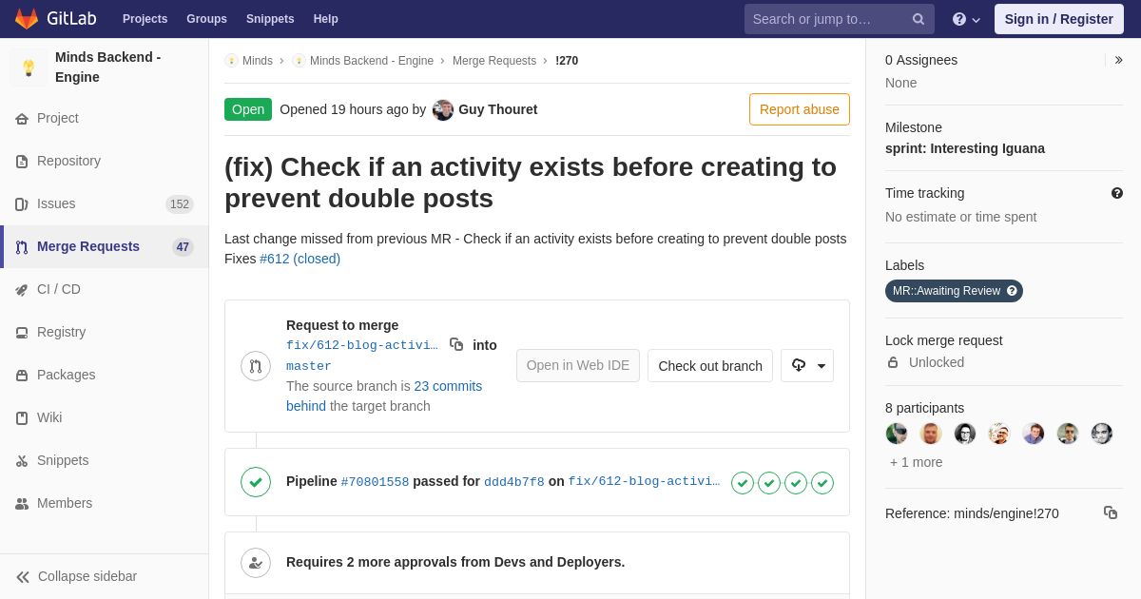
Task: Expand the '+ 1 more' participants
Action: [x=917, y=462]
